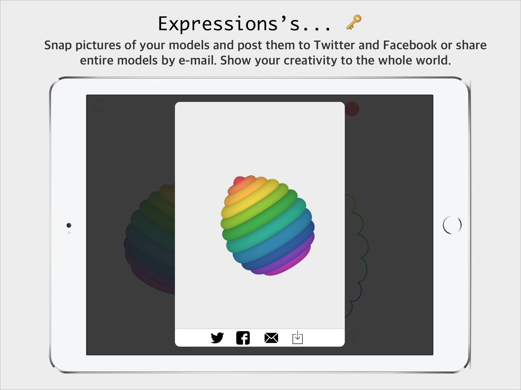Tap the dimmed back chevron arrow
Viewport: 521px width, 390px height.
tap(96, 106)
